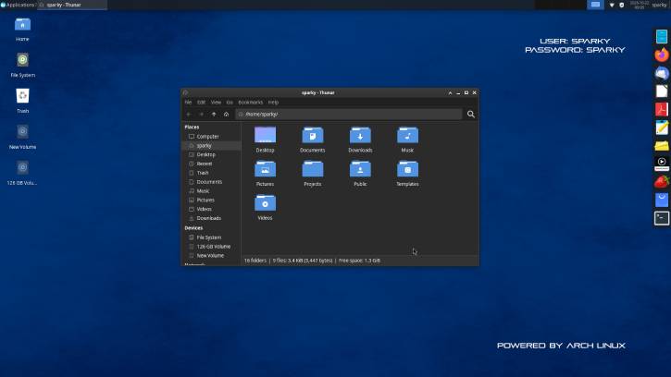Launch the terminal from the right dock
671x377 pixels.
coord(662,218)
